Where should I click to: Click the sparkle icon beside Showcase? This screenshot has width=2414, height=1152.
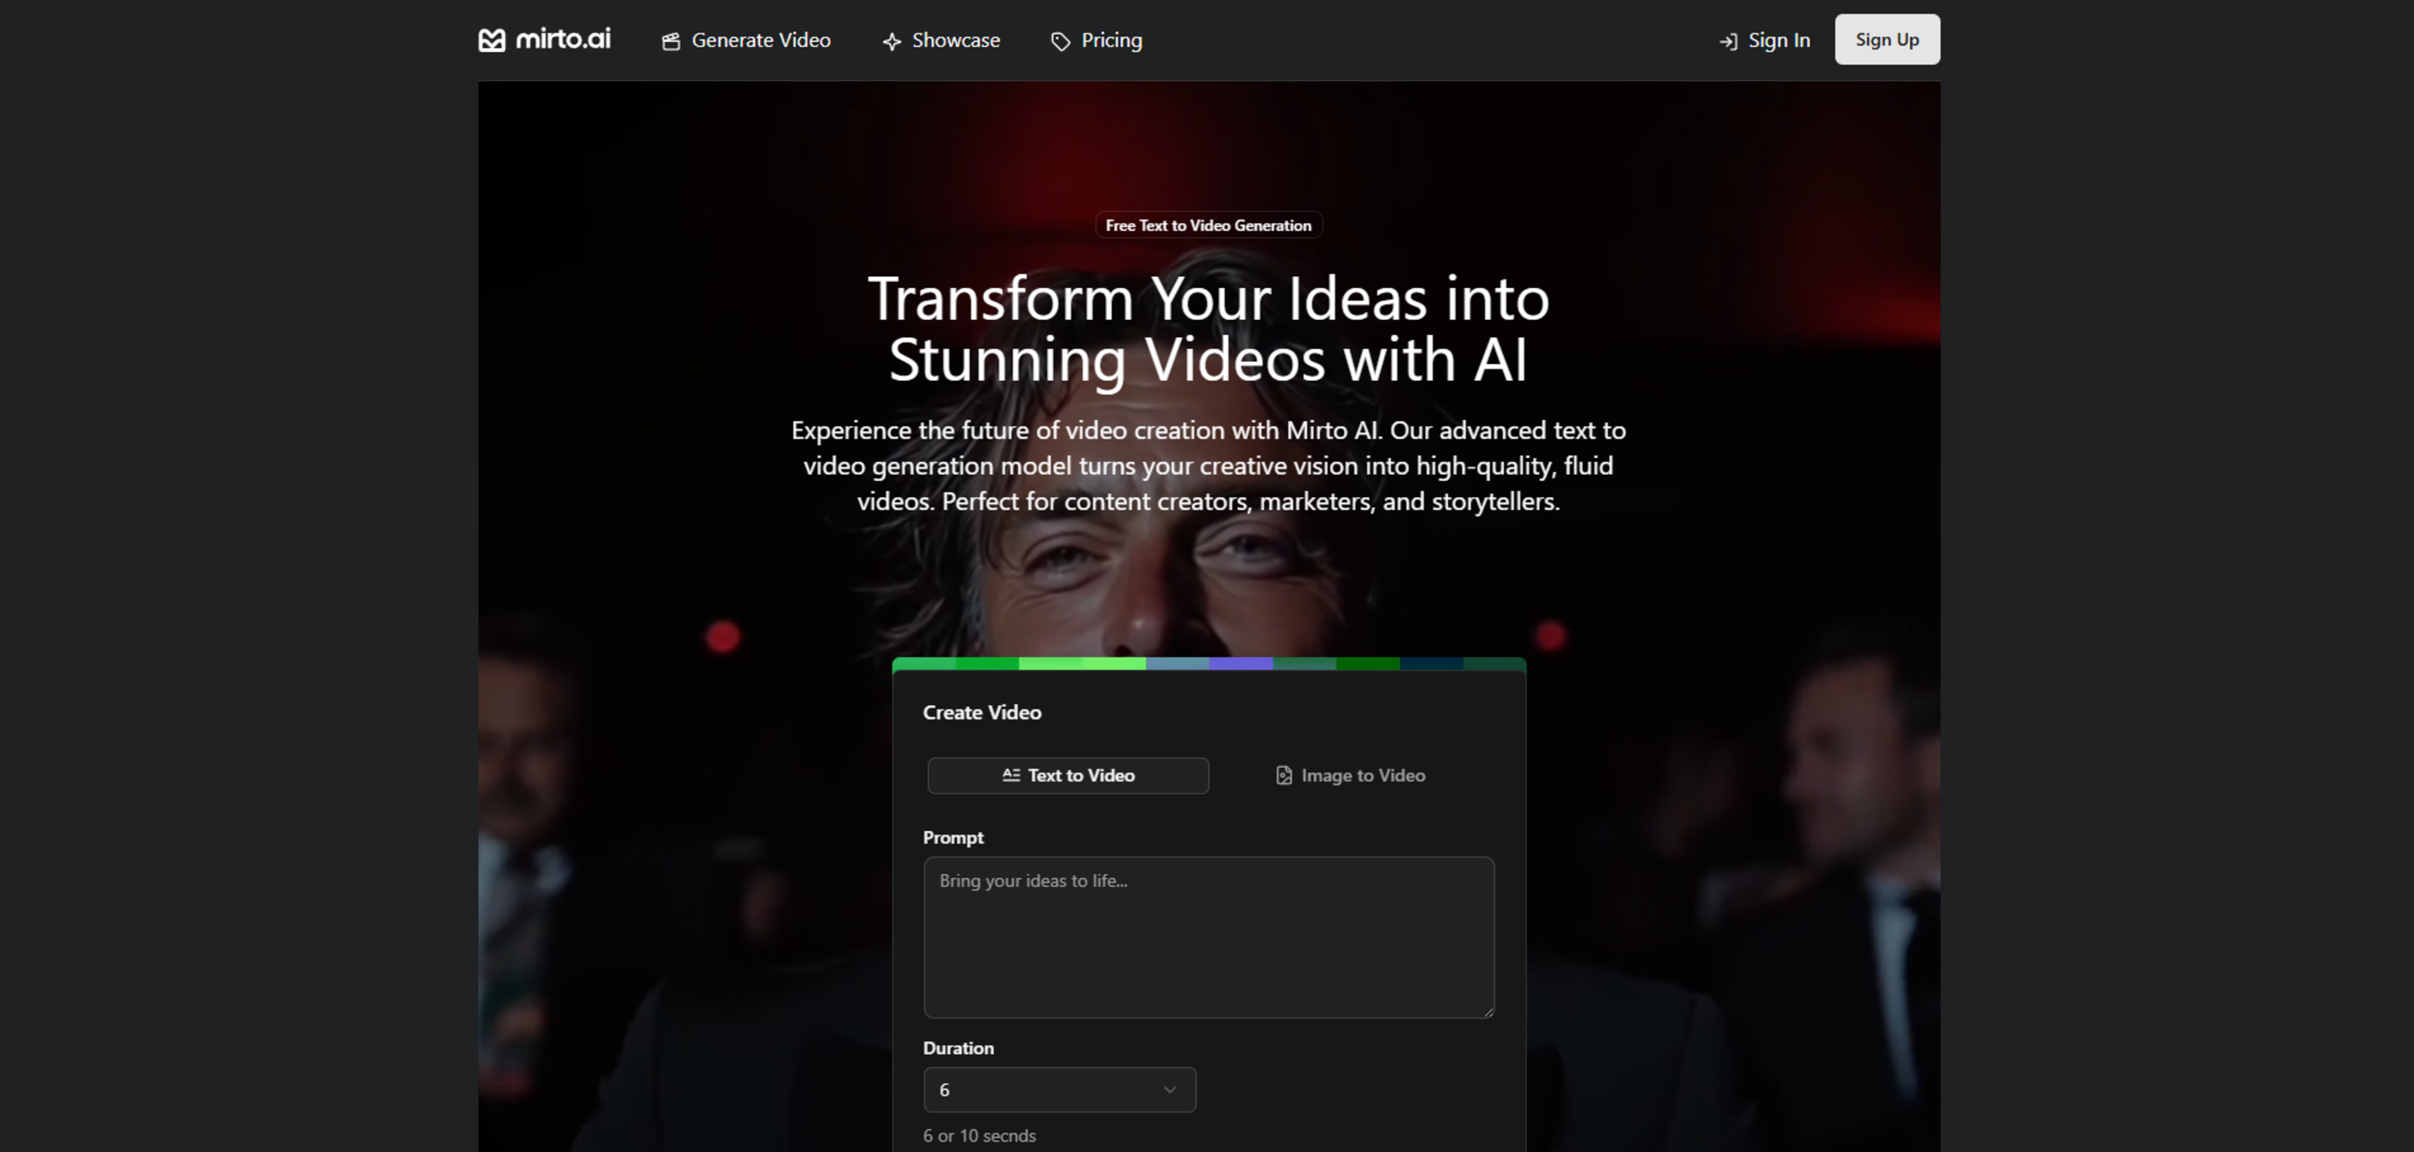(x=892, y=41)
